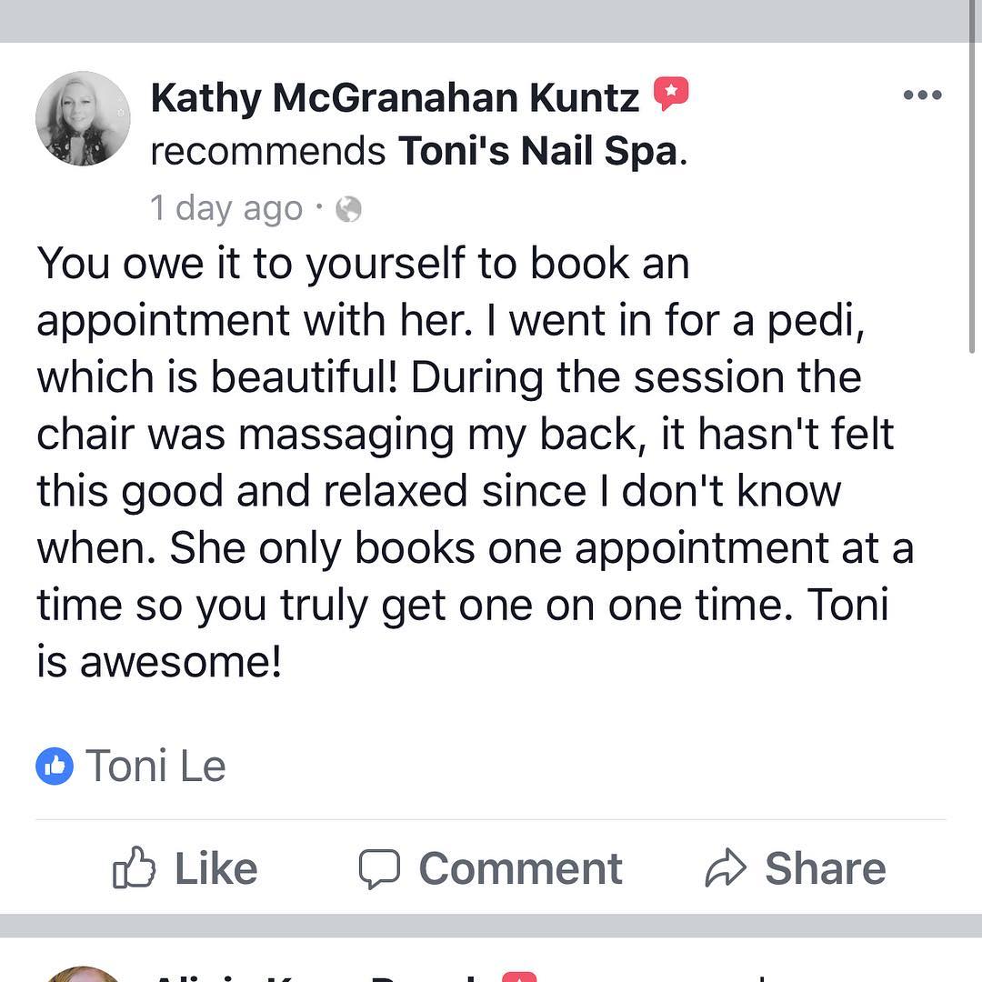Visit the Toni's Nail Spa page link
This screenshot has width=982, height=982.
tap(538, 151)
